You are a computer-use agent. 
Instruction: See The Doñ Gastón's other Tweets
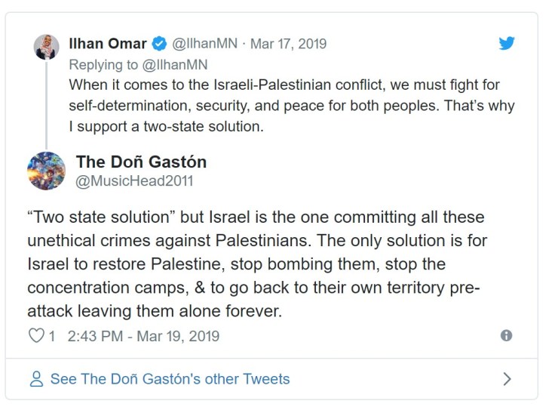[170, 379]
